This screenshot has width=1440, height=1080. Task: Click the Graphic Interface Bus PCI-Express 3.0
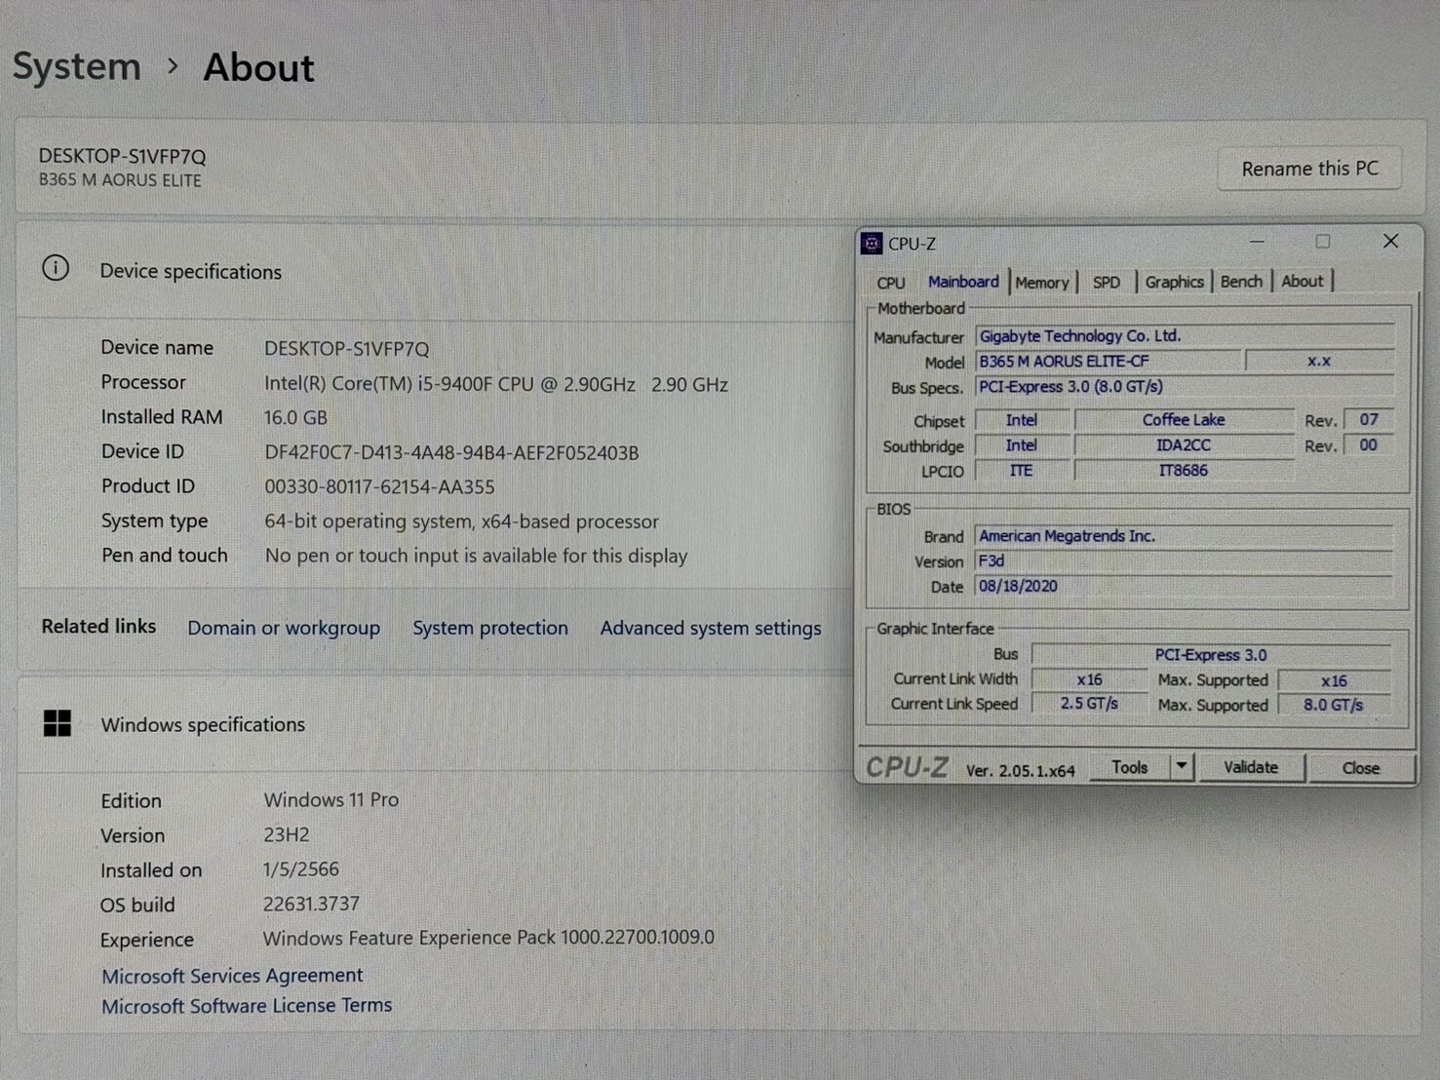pyautogui.click(x=1212, y=655)
